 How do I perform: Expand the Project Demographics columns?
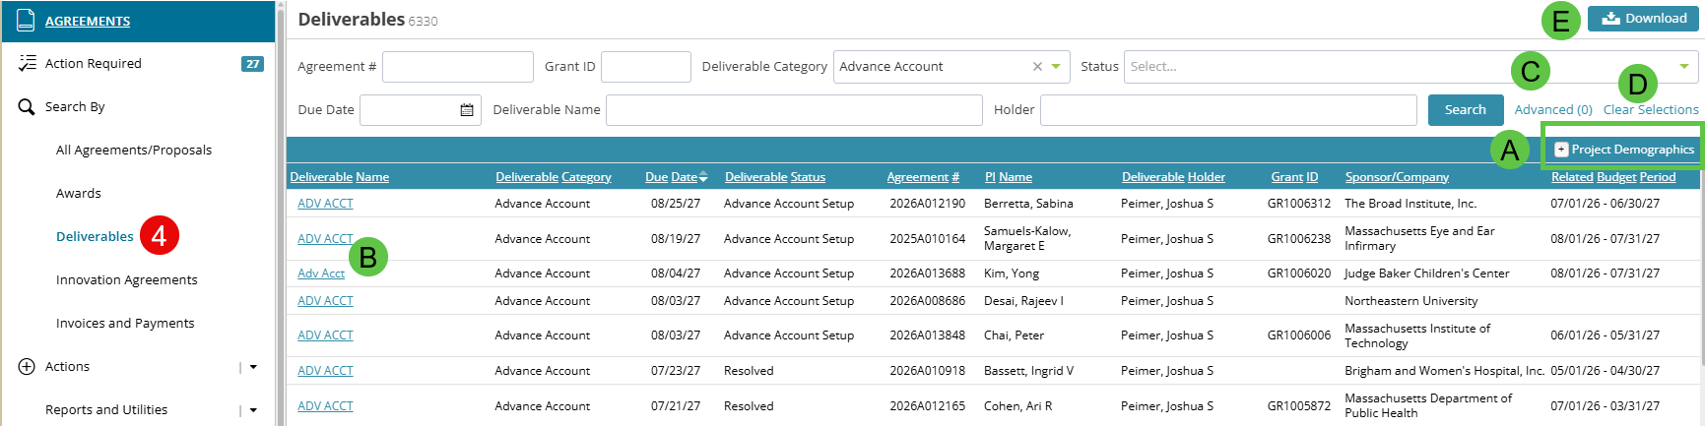coord(1624,150)
